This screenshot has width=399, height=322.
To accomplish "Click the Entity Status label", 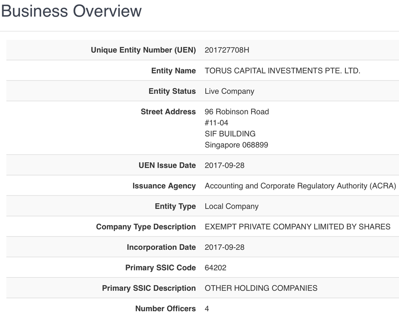I will 172,91.
